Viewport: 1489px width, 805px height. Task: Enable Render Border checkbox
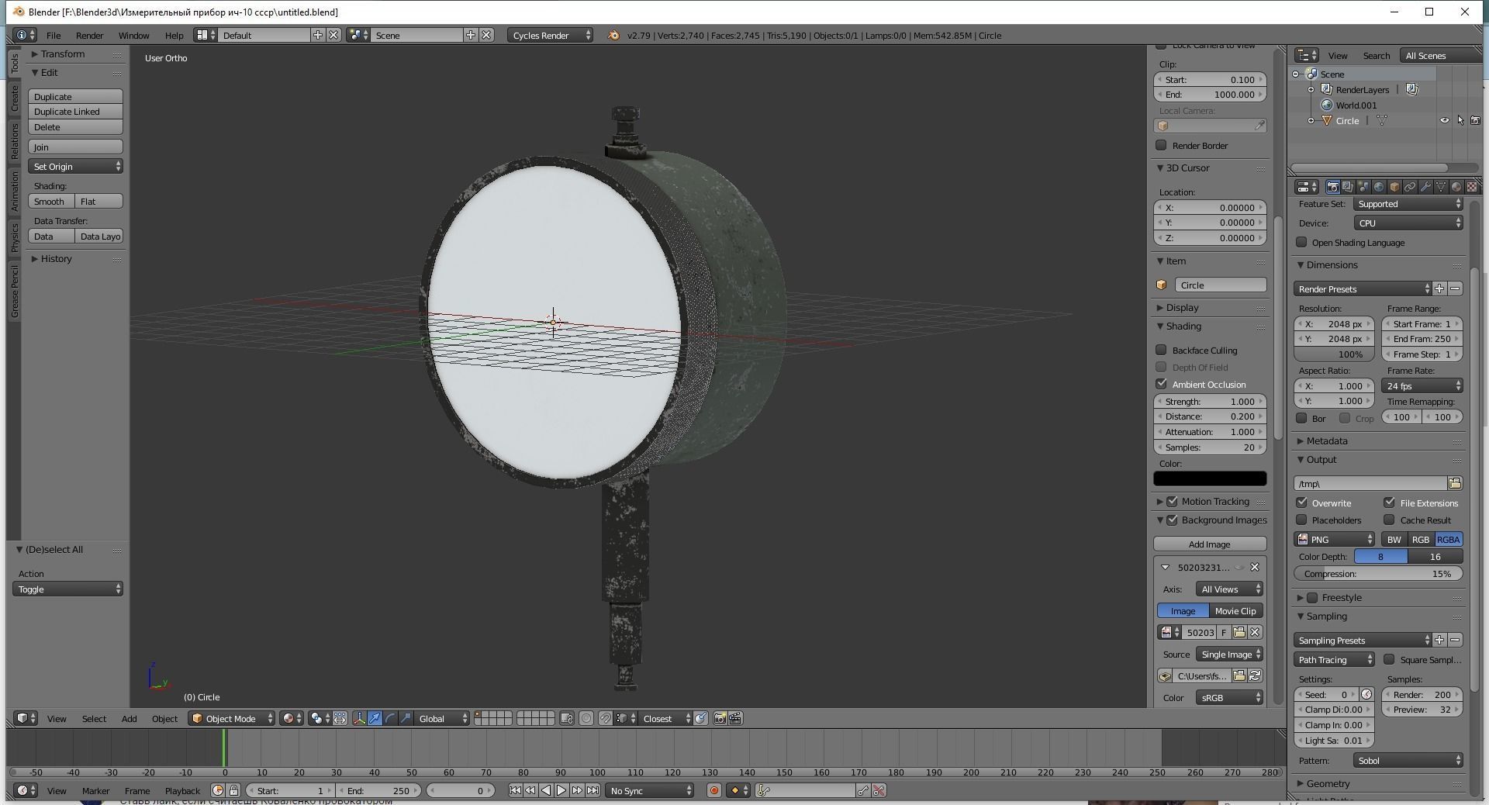click(x=1161, y=146)
